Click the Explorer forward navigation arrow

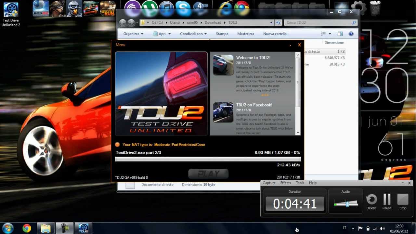pos(131,22)
